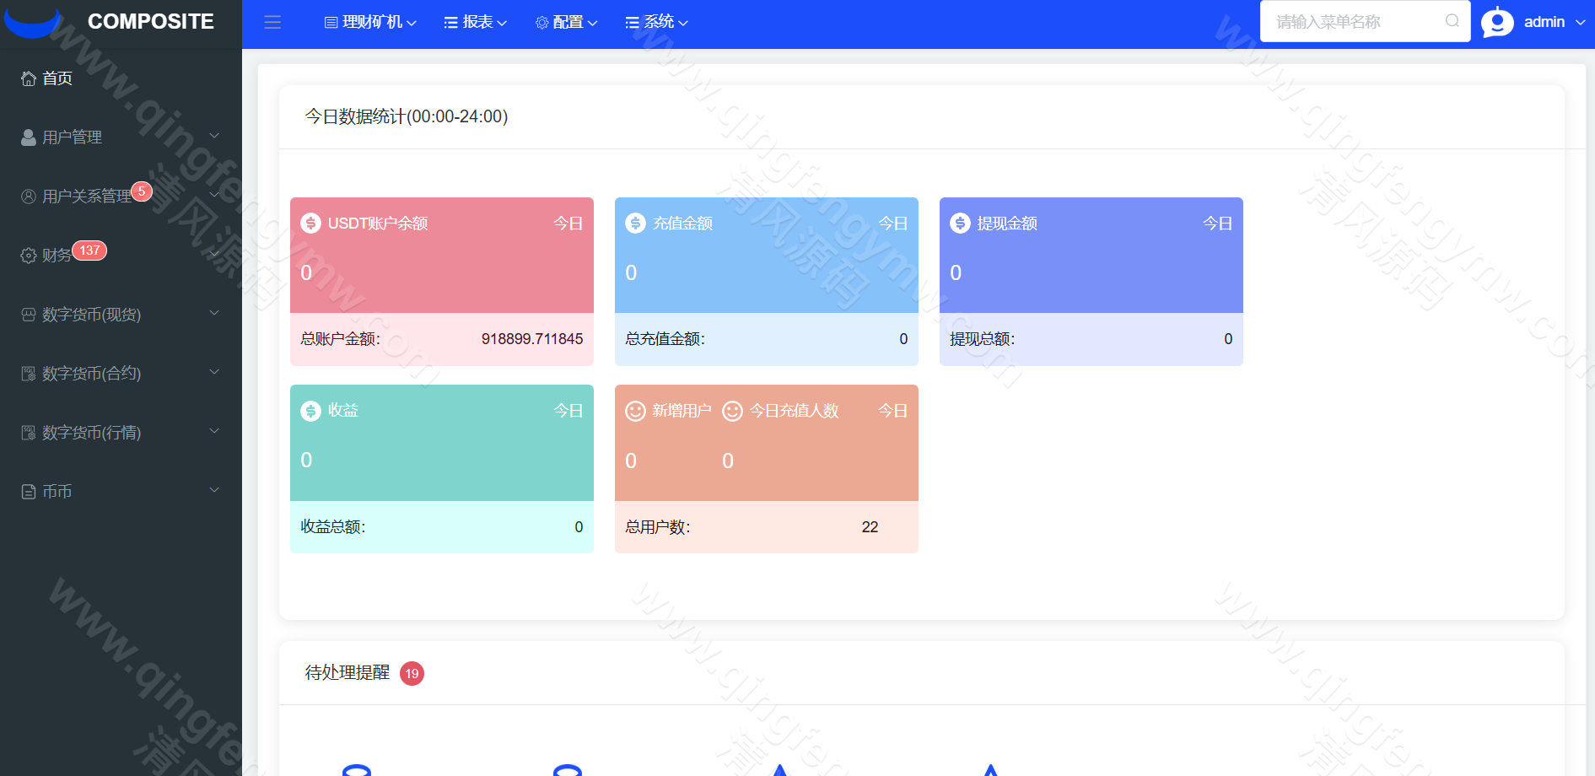The height and width of the screenshot is (776, 1595).
Task: Click the admin avatar icon
Action: coord(1497,22)
